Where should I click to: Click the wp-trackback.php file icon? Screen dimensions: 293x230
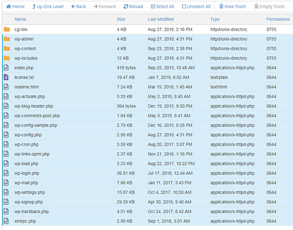(6, 212)
